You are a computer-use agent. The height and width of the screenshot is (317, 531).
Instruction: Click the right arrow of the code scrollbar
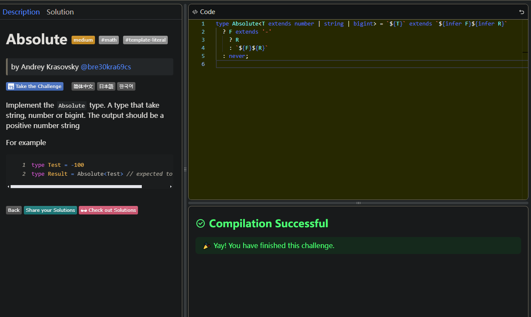(x=171, y=186)
